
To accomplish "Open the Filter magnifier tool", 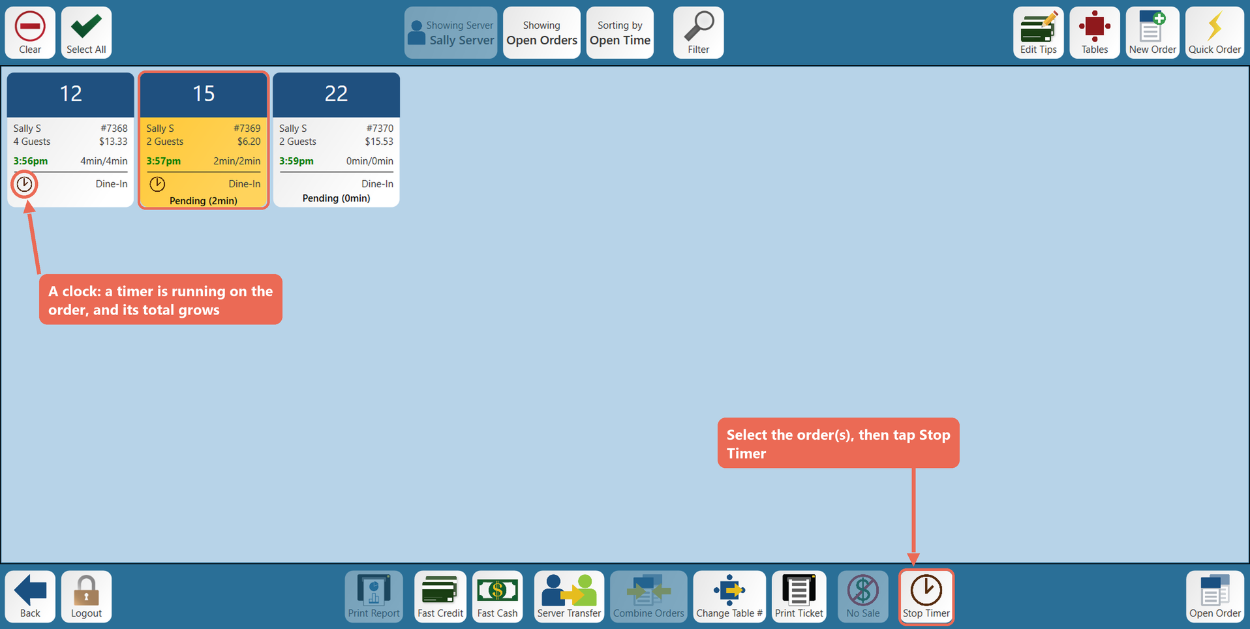I will 698,33.
